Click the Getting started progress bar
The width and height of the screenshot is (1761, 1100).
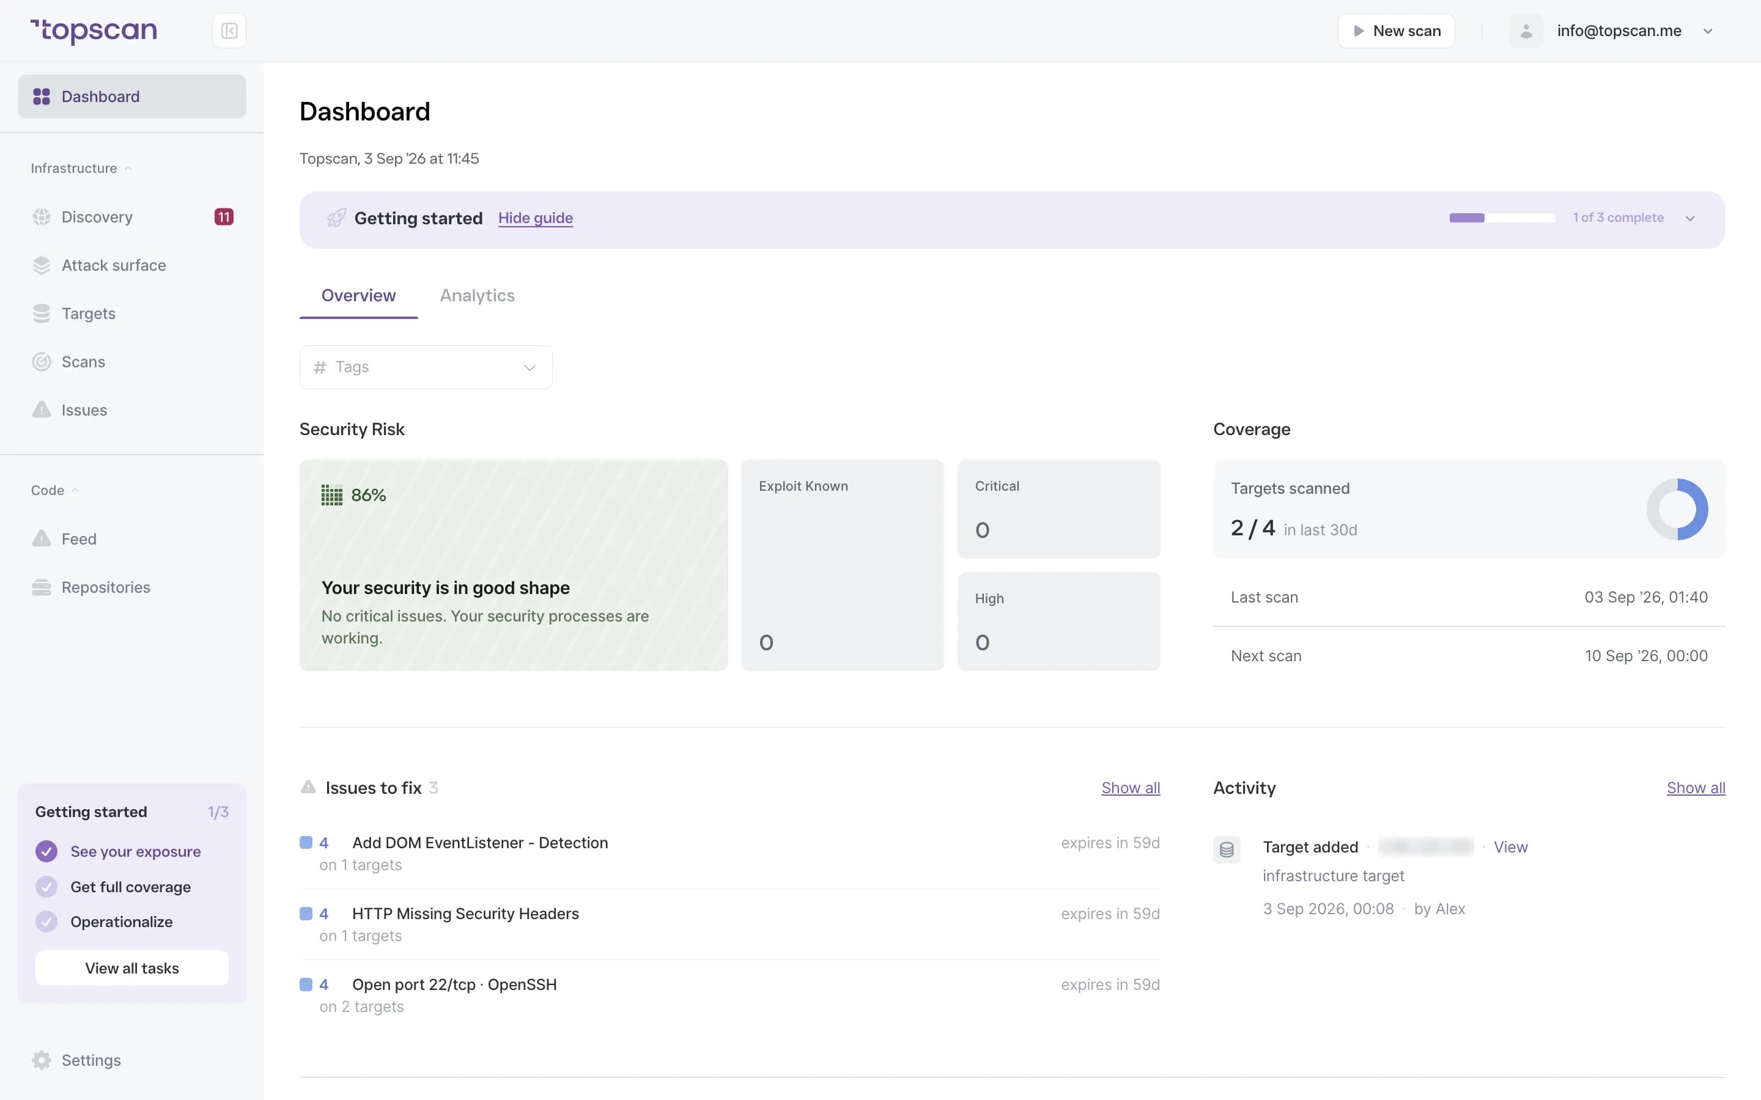point(1502,218)
